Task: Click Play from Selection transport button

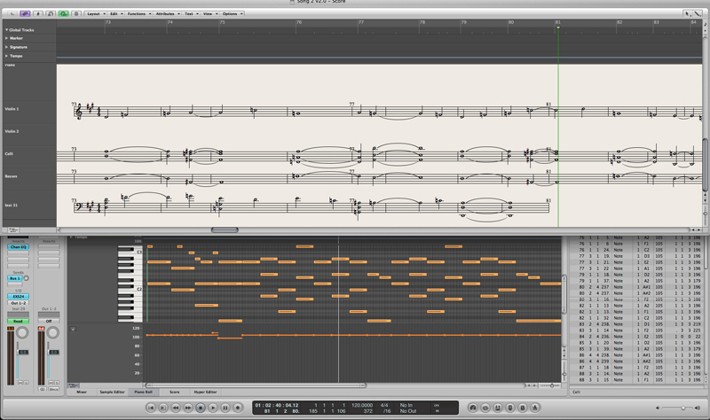Action: click(x=163, y=408)
